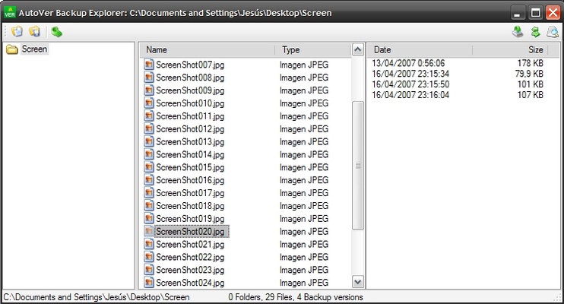Select backup version dated 13/04/2007 0:56:06
Image resolution: width=564 pixels, height=304 pixels.
(408, 63)
